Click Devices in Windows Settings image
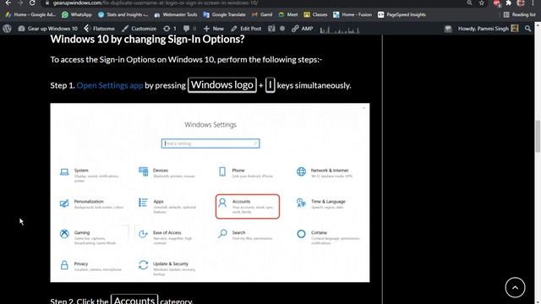541x304 pixels. 167,172
